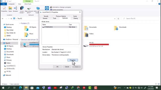
Task: Open Task View on the taskbar
Action: click(x=15, y=88)
